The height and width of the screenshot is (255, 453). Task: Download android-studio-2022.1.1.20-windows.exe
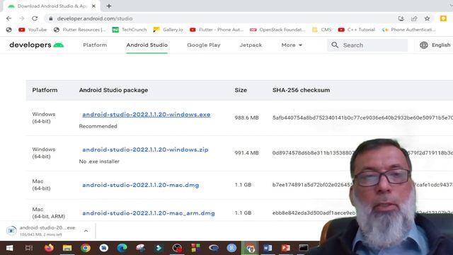coord(147,115)
